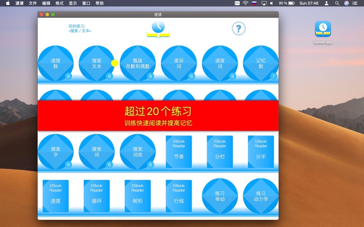Click the 你的练习 搜索 / 文本 label
Screen dimensions: 364x227
tap(80, 29)
